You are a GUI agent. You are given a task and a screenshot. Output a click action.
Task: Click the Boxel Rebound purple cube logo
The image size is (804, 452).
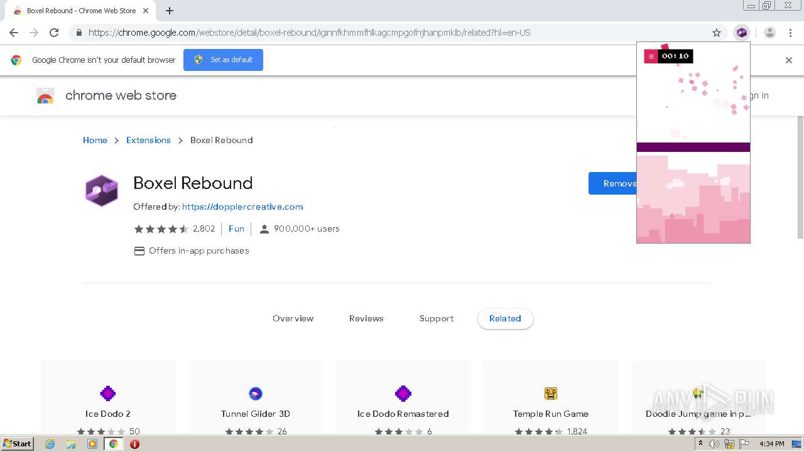click(101, 191)
